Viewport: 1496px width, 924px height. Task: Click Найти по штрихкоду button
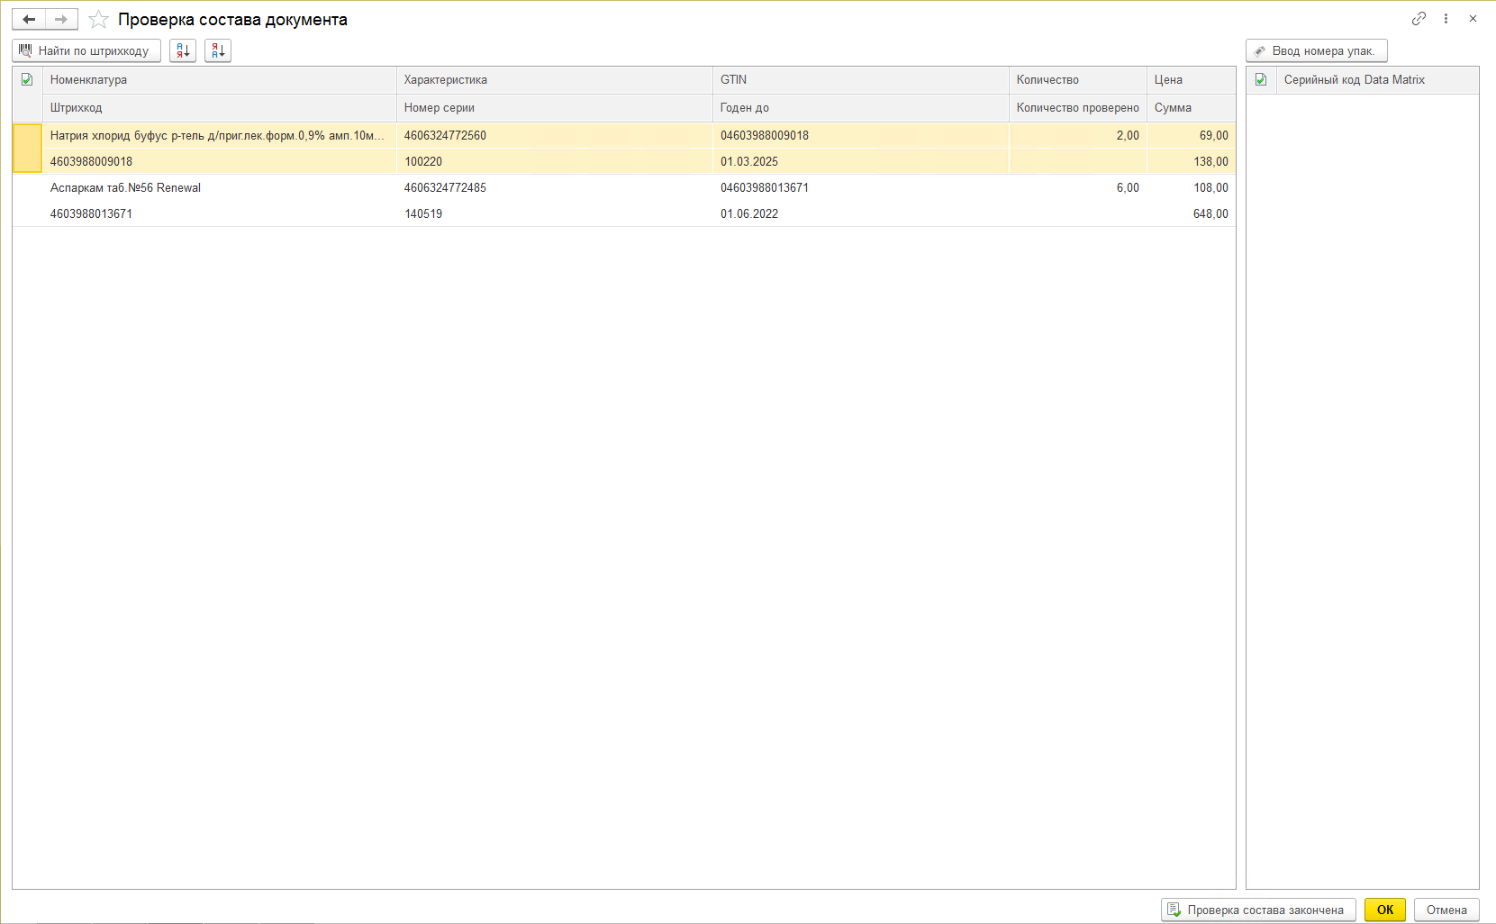(x=86, y=51)
